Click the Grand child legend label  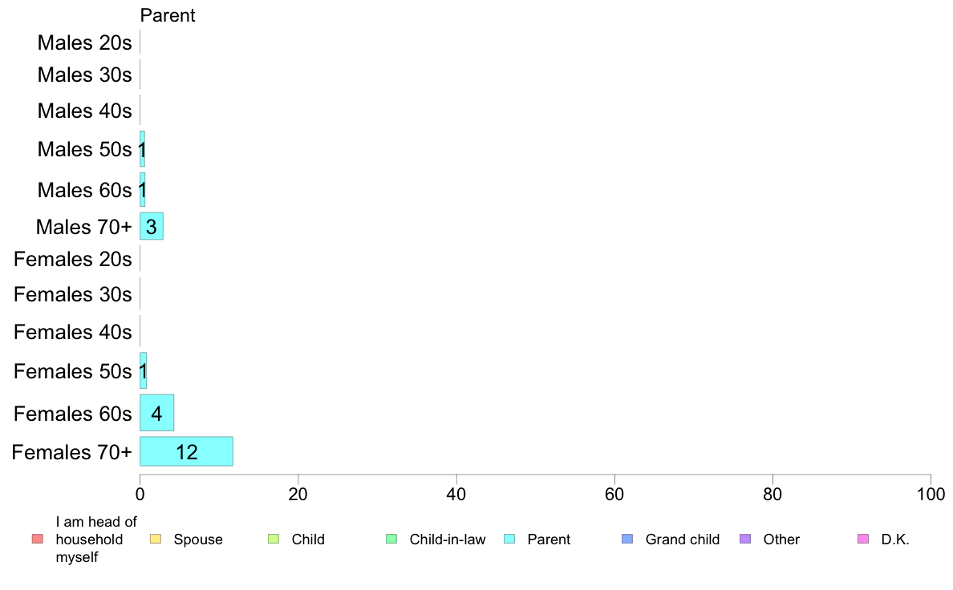click(x=683, y=539)
